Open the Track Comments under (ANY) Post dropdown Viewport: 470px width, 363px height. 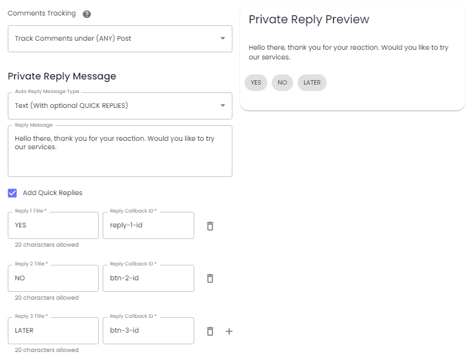click(x=120, y=39)
